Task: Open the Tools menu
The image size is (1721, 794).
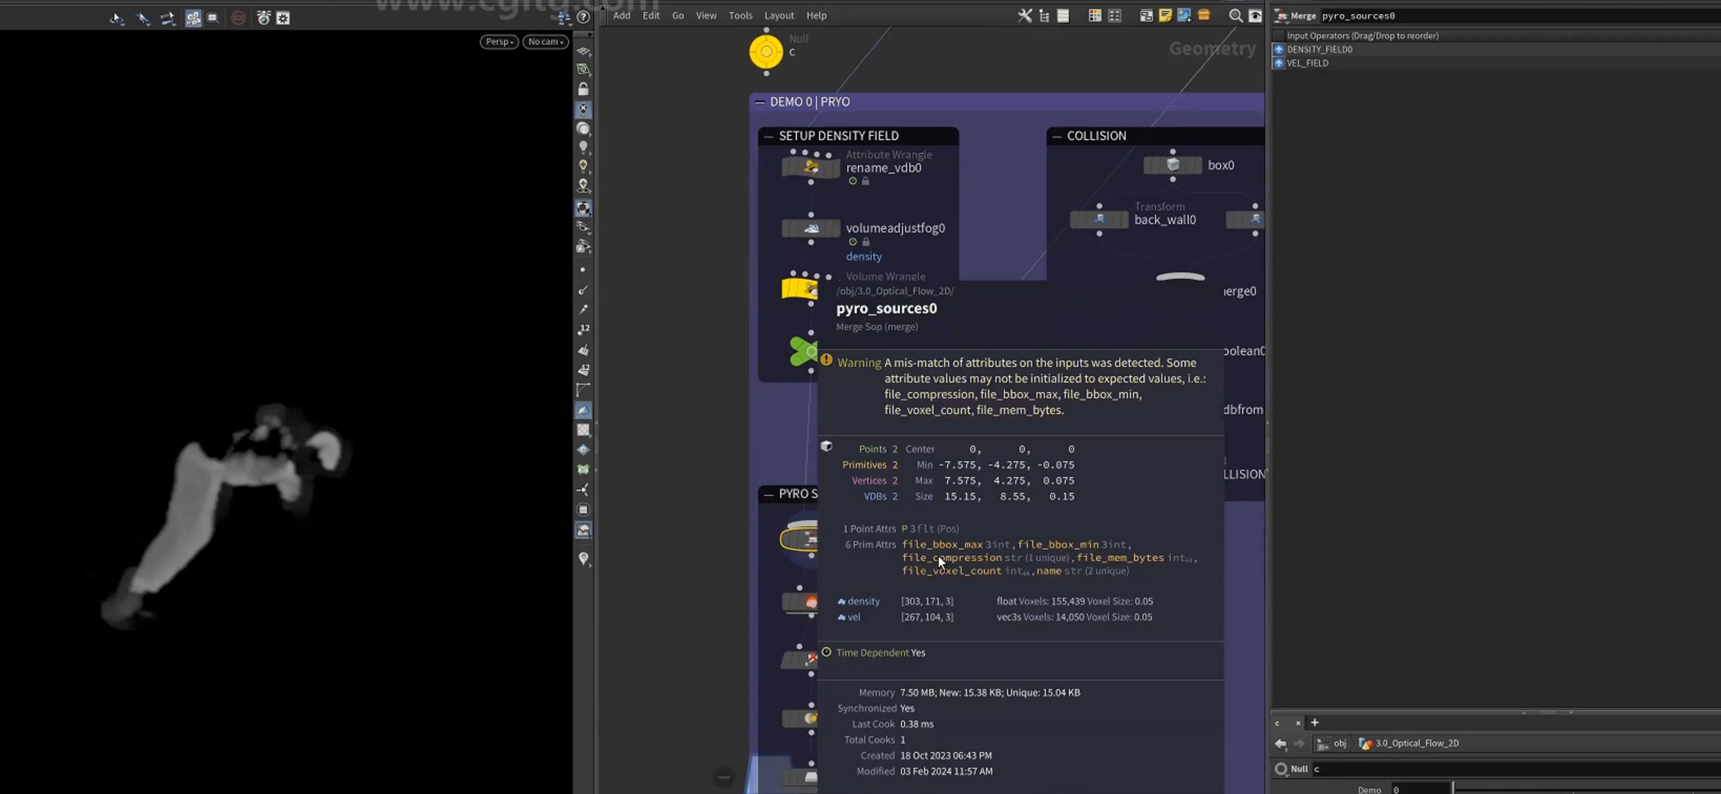Action: click(x=740, y=15)
